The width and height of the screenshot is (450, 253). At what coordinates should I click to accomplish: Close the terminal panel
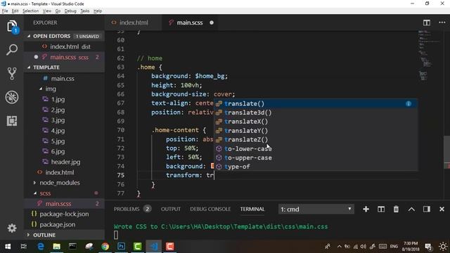[x=442, y=209]
